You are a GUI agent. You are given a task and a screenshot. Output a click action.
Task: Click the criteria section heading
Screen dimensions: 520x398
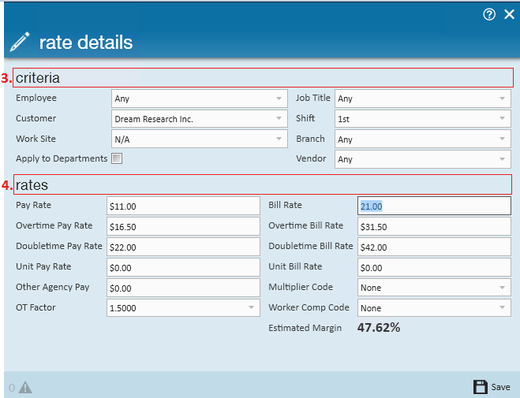click(37, 78)
